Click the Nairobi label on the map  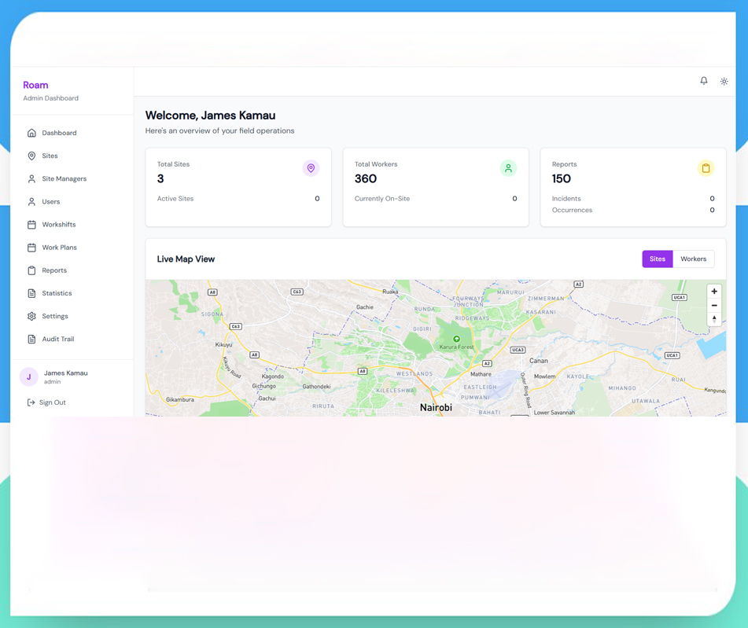(x=436, y=407)
